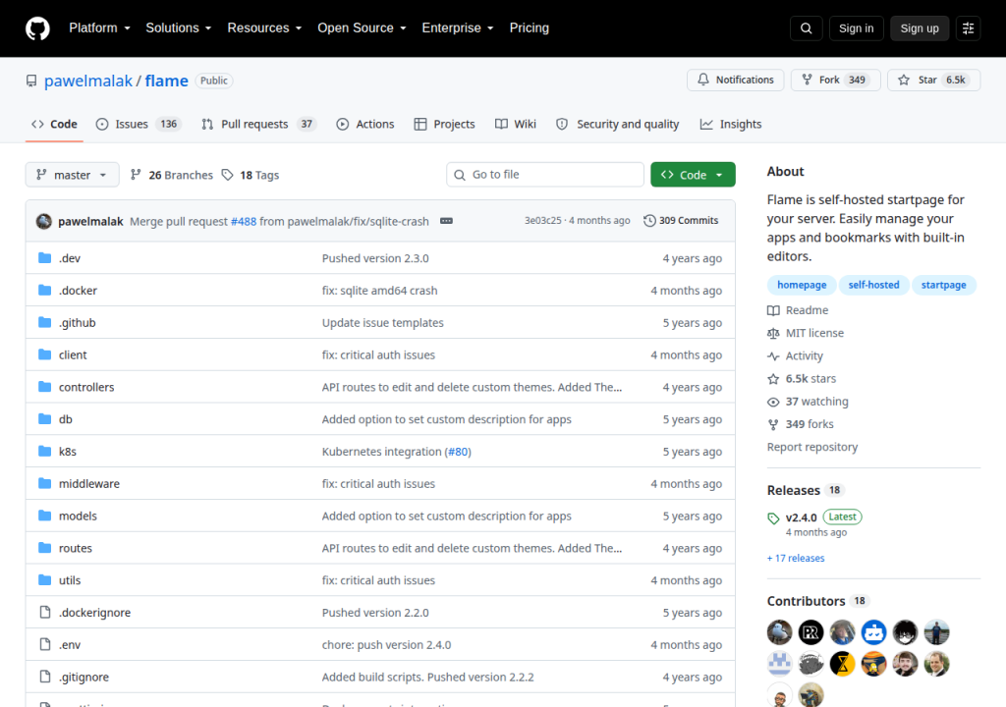The height and width of the screenshot is (707, 1006).
Task: Open pull request #488 link
Action: click(244, 221)
